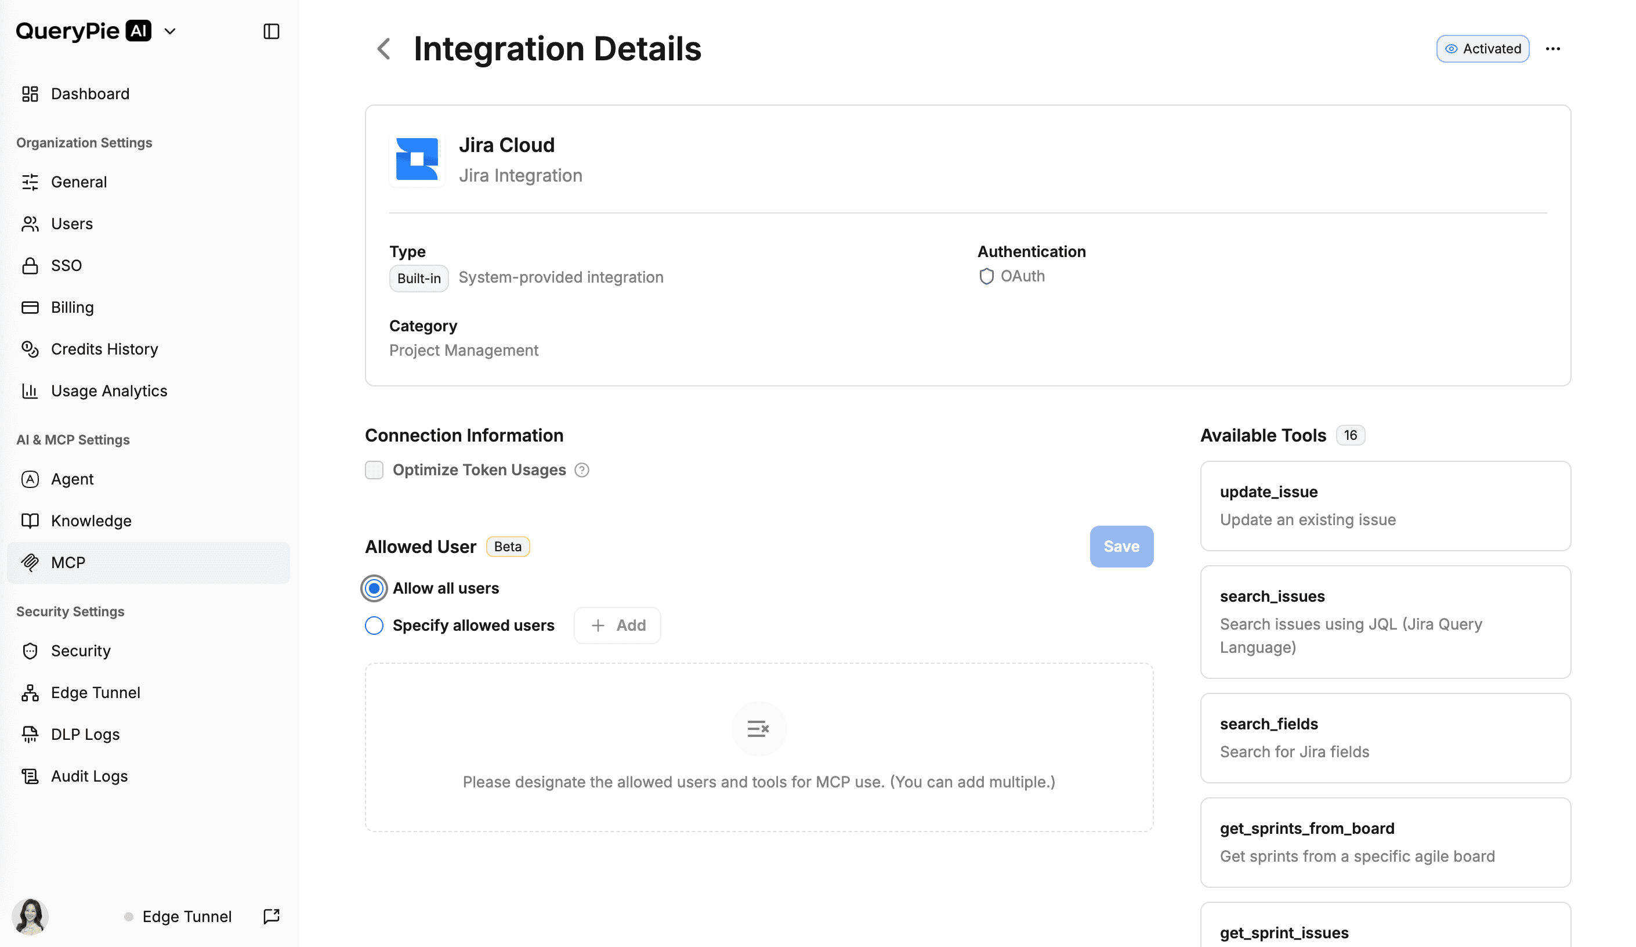Click the Optimize Token Usages help icon

582,469
